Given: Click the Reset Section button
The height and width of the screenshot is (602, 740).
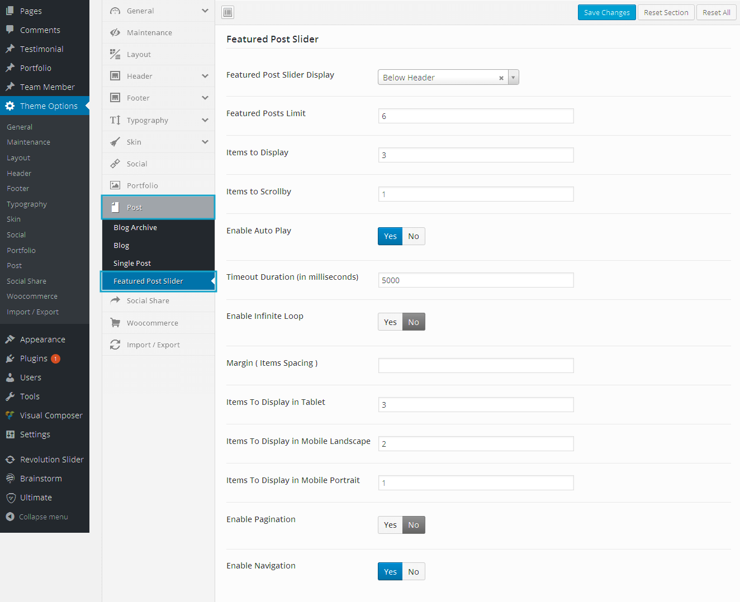Looking at the screenshot, I should pyautogui.click(x=666, y=12).
